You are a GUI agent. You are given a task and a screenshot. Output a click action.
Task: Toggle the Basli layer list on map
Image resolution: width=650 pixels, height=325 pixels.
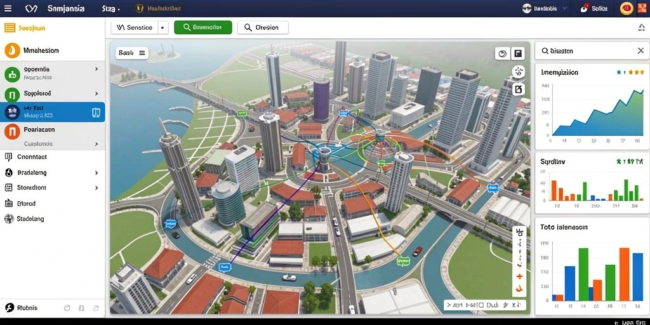pos(132,53)
